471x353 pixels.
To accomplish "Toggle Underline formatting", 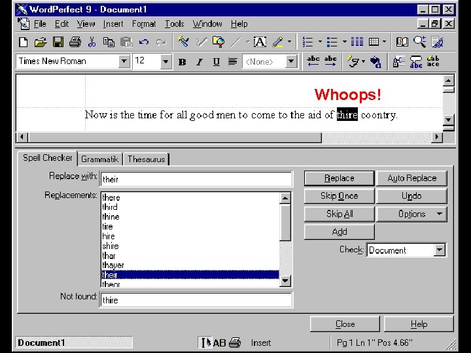I will coord(217,62).
